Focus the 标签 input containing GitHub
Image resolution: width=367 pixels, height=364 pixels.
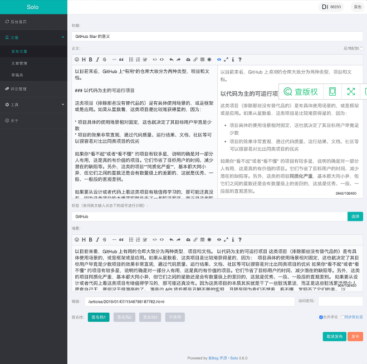pos(209,217)
